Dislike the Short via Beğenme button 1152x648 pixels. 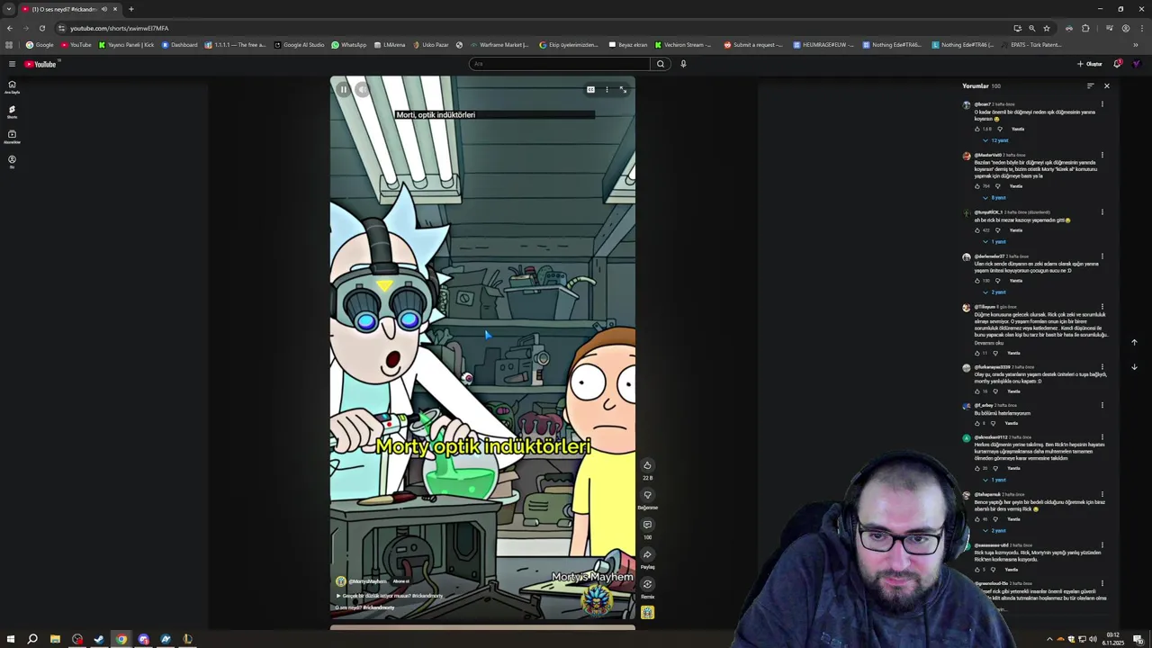click(647, 495)
